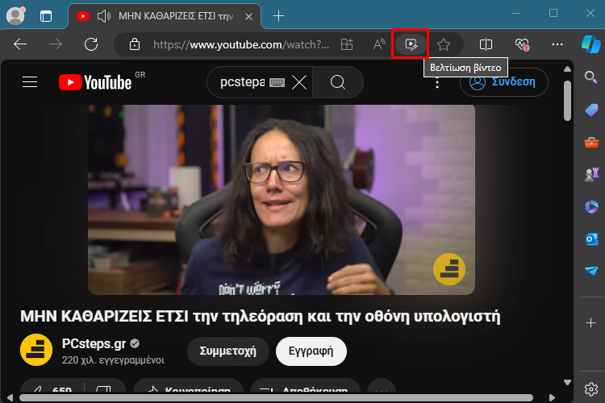Clear the YouTube search query
This screenshot has width=605, height=403.
pos(299,82)
